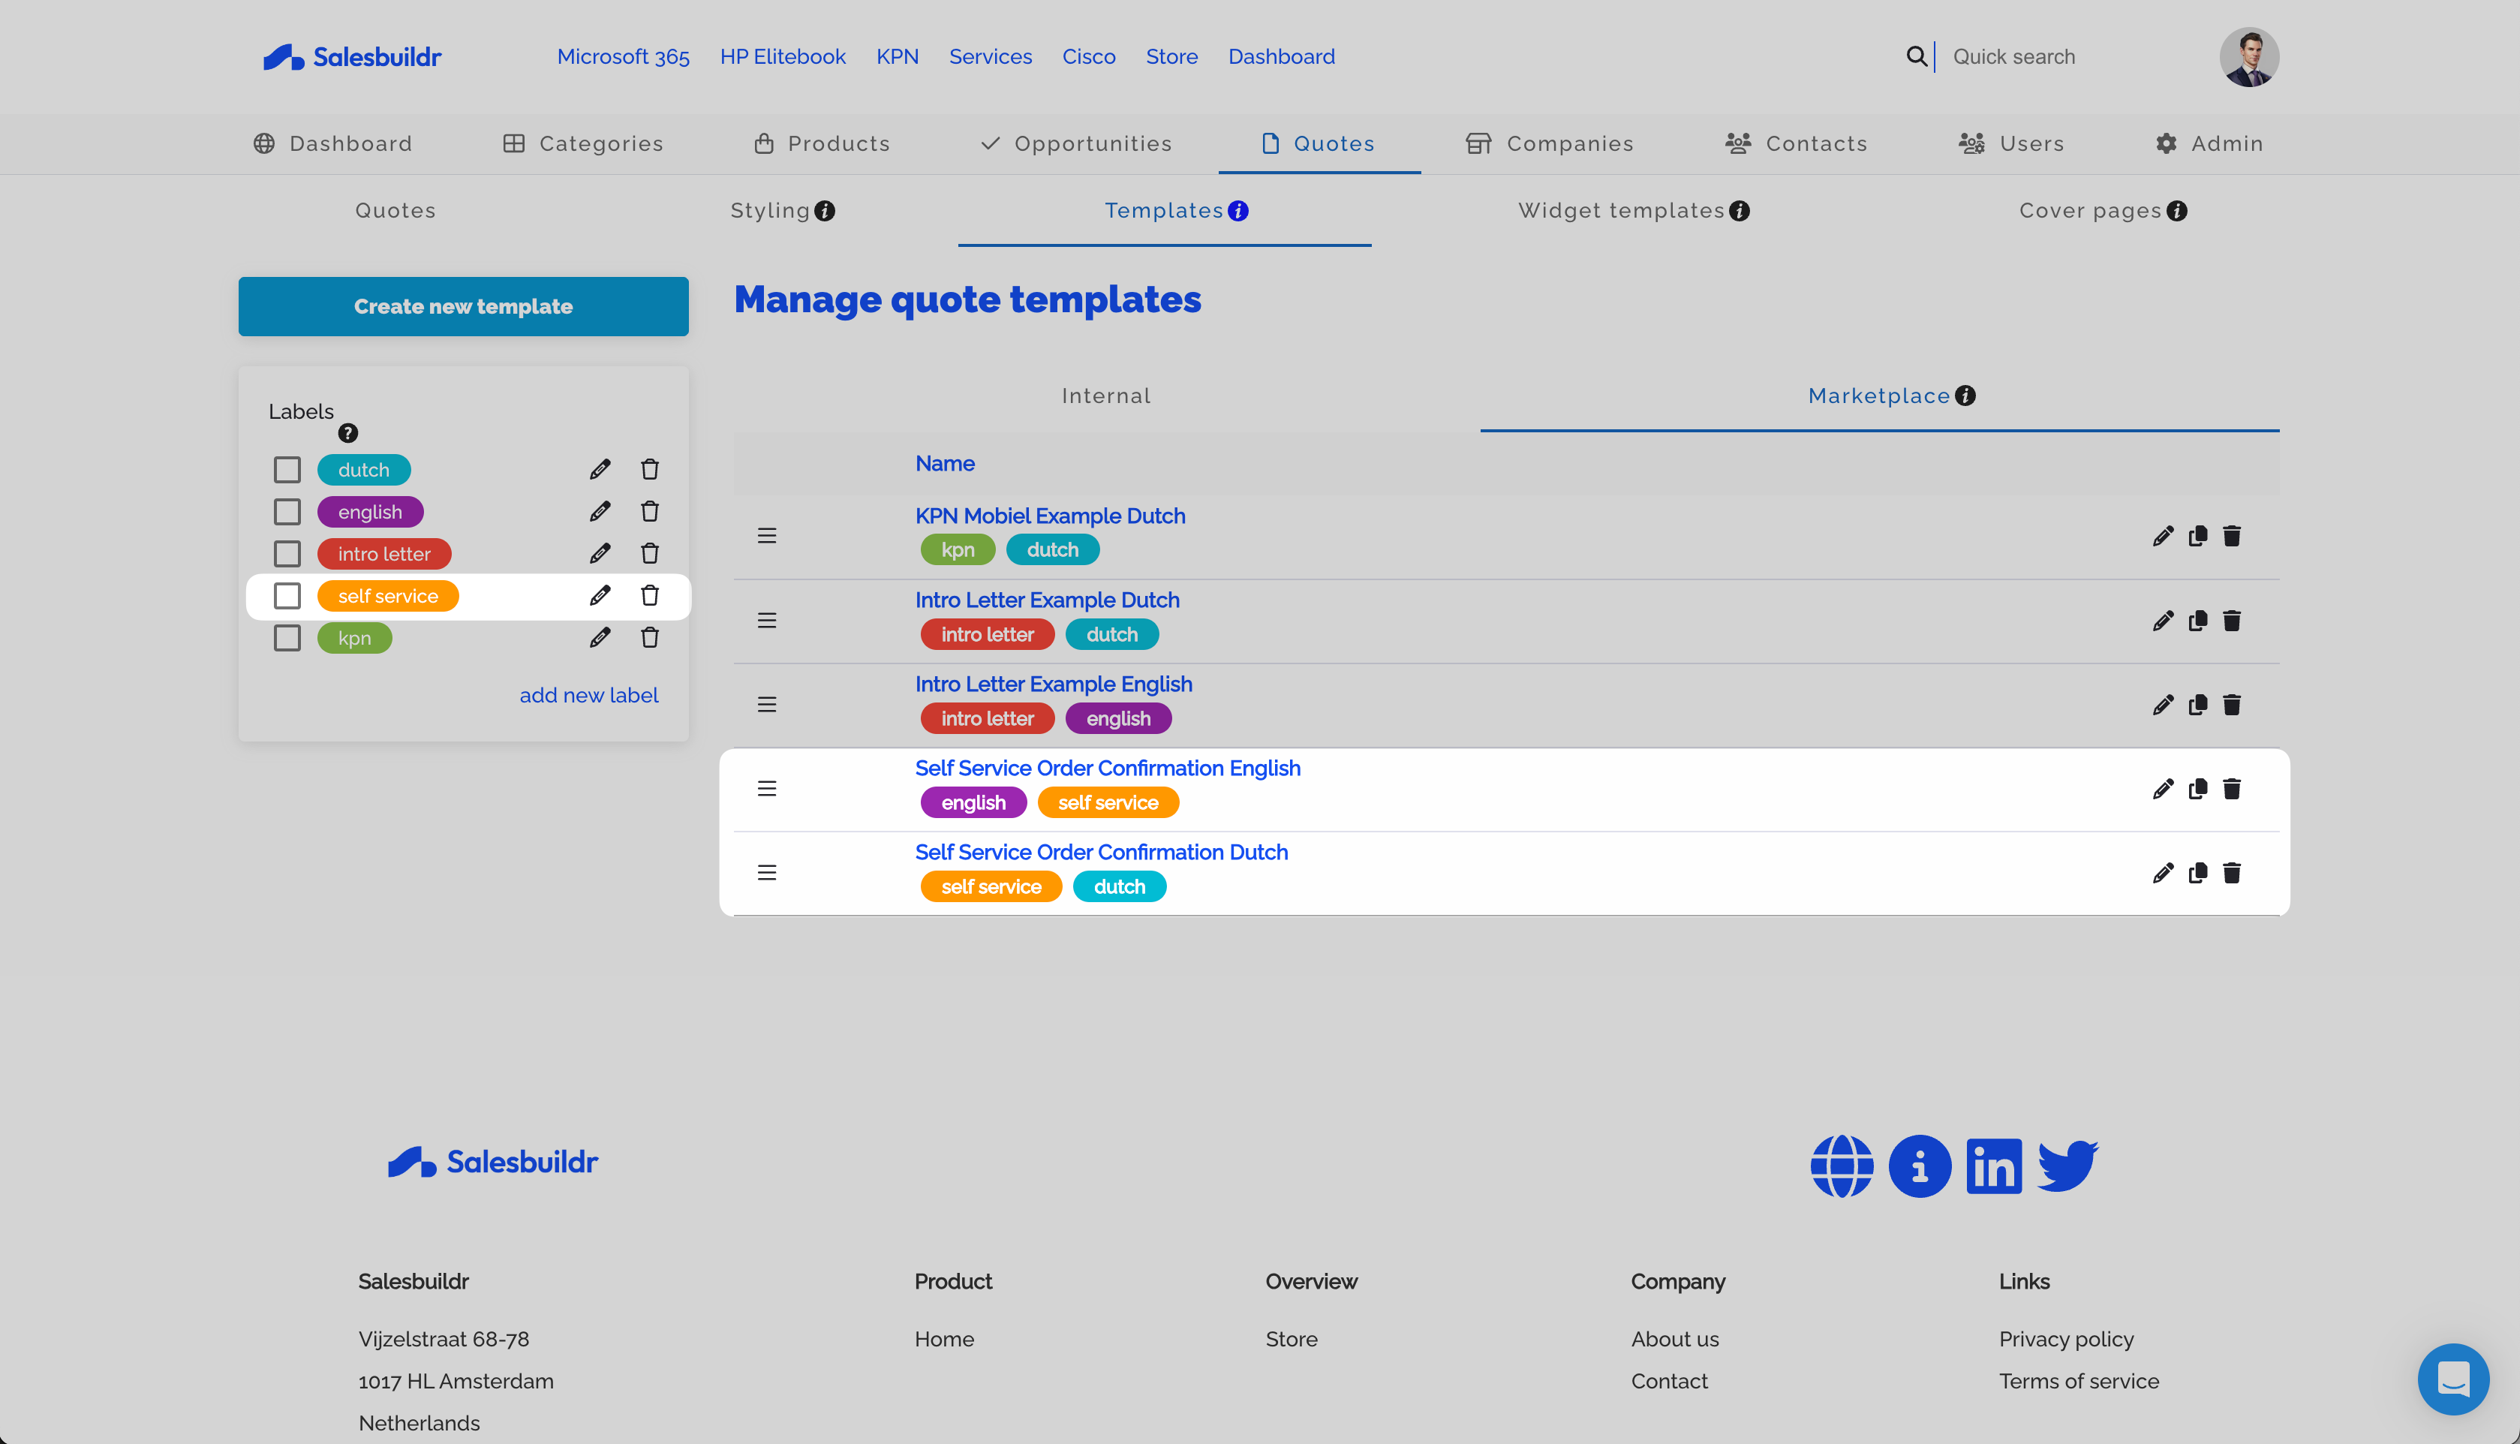Click the Name column header
The image size is (2520, 1444).
click(x=945, y=463)
